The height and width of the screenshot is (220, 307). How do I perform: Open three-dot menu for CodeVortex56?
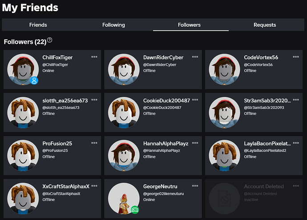pos(296,57)
